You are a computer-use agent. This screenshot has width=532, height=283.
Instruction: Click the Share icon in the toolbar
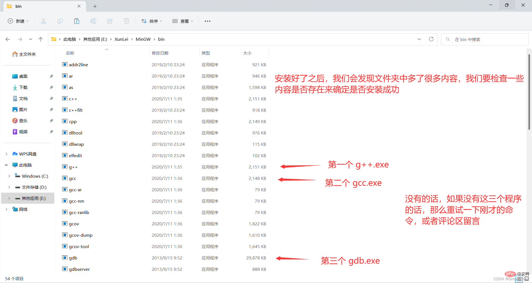pyautogui.click(x=110, y=21)
